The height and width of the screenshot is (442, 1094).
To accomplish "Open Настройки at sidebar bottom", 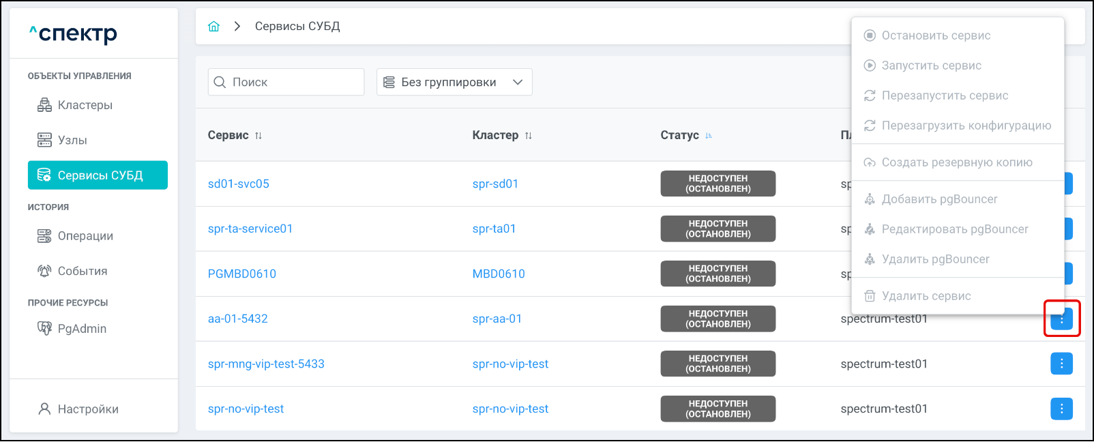I will coord(87,409).
